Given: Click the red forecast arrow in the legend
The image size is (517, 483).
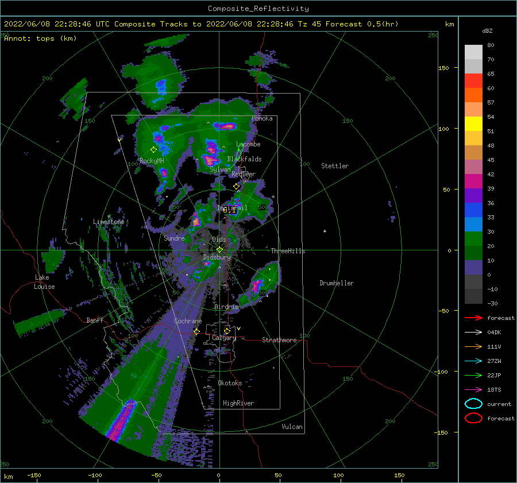Looking at the screenshot, I should click(x=473, y=318).
